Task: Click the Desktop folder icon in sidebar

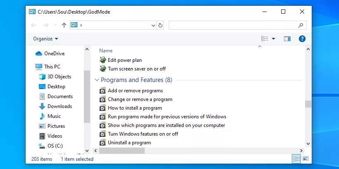Action: 42,87
